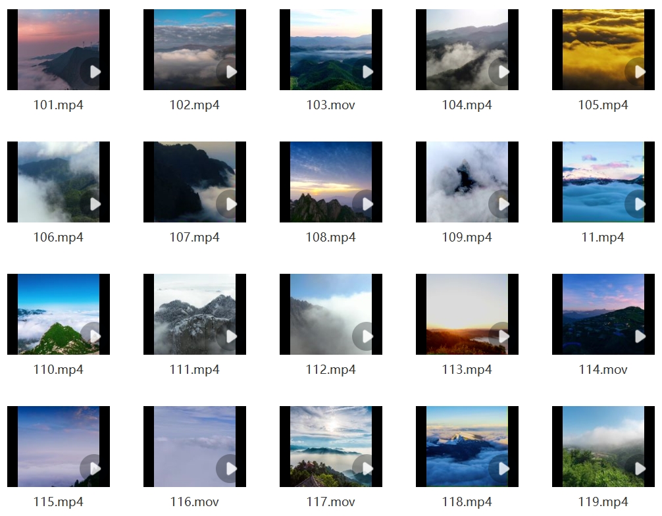Select the file name 119.mp4
This screenshot has height=516, width=662.
point(603,502)
